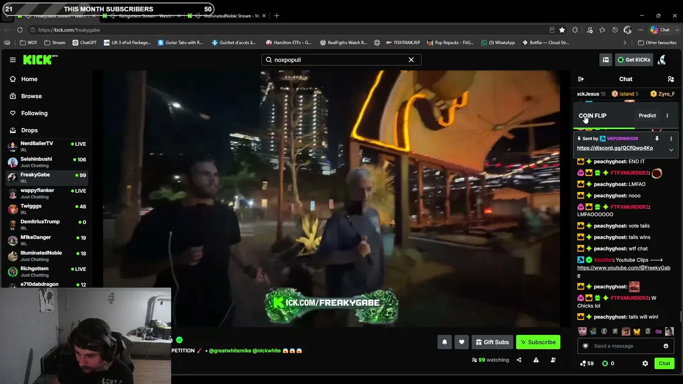Go back in the browser
This screenshot has width=683, height=384.
(x=6, y=30)
